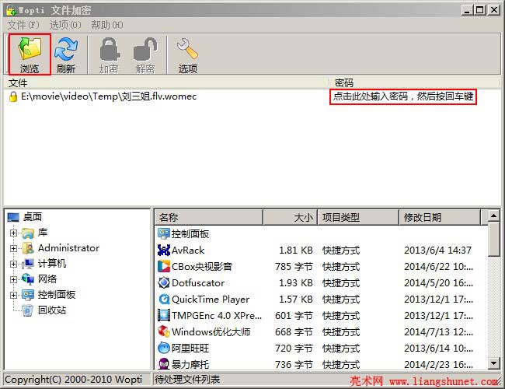Expand the 库 tree node

[13, 233]
